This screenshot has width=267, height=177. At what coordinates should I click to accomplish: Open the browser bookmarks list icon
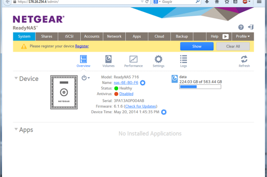coord(235,2)
